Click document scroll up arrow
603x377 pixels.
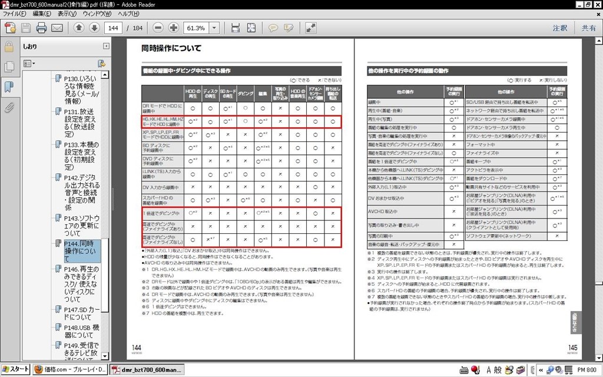click(x=599, y=41)
